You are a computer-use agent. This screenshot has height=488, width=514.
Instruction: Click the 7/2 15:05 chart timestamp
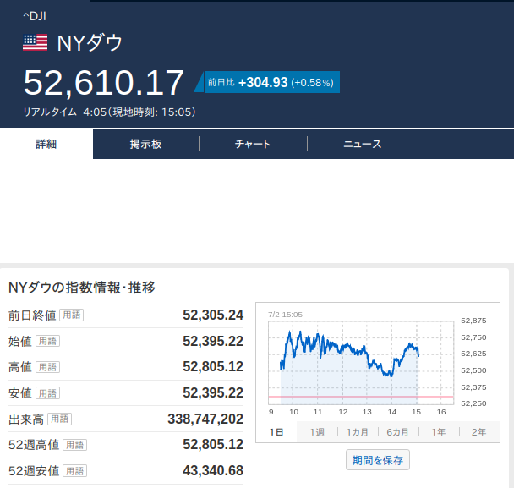[285, 315]
